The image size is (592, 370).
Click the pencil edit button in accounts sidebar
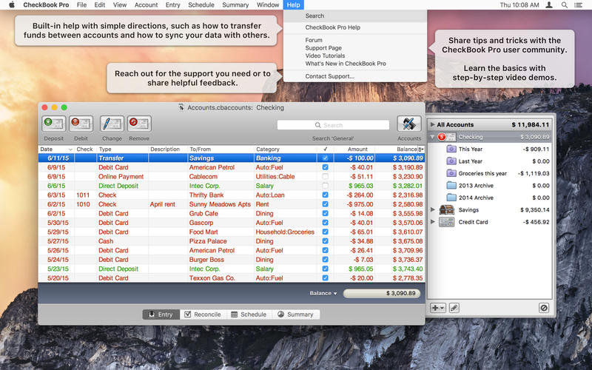pyautogui.click(x=454, y=307)
